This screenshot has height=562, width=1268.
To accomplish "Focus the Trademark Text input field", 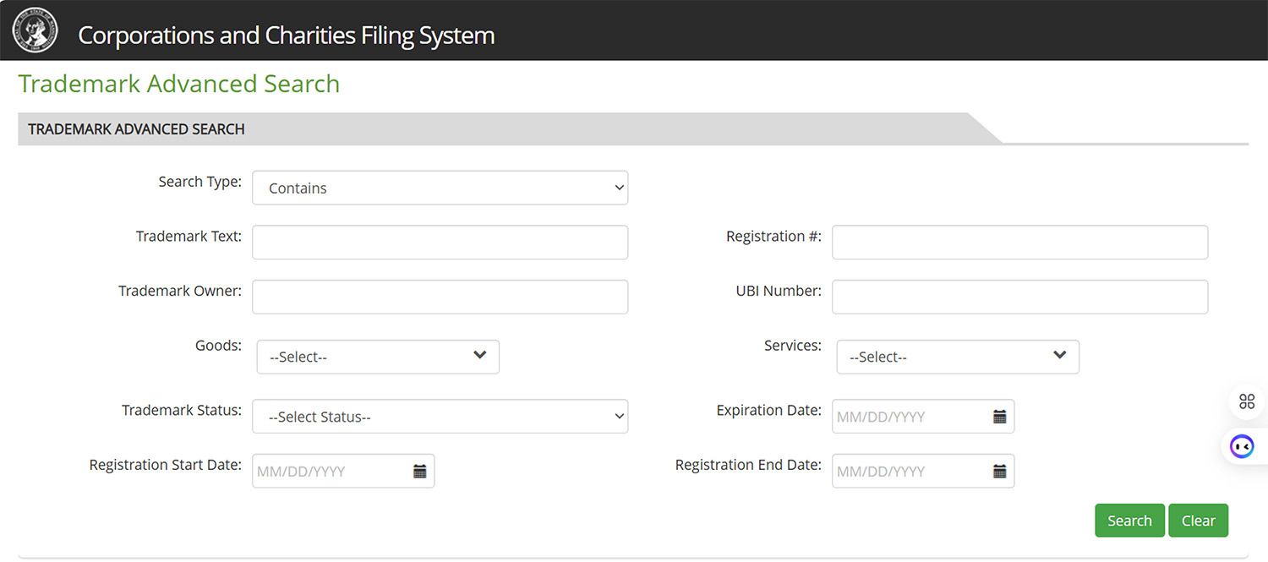I will (x=440, y=243).
